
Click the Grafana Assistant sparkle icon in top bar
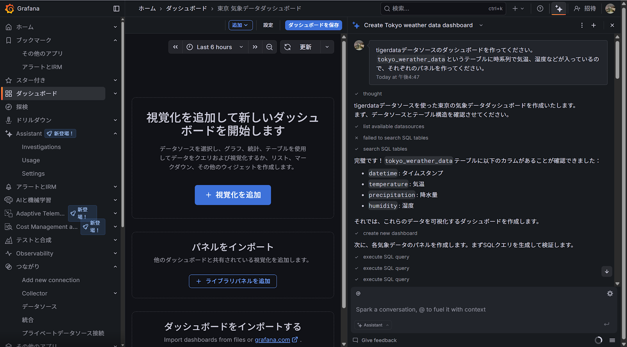pos(559,8)
